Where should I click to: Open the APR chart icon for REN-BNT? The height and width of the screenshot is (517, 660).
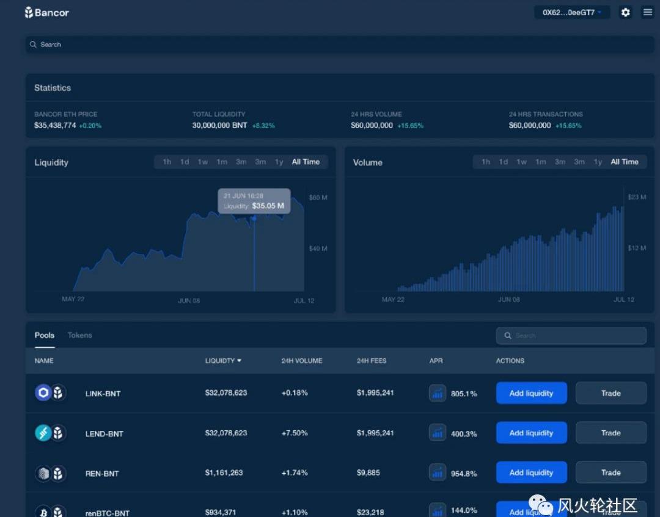tap(438, 473)
